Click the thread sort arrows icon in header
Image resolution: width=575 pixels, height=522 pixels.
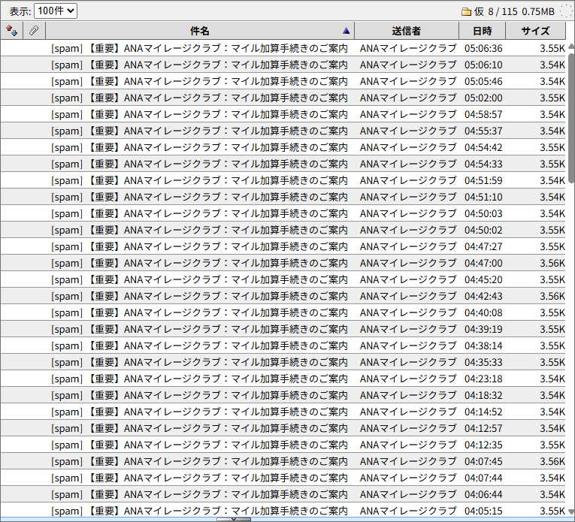tap(12, 31)
